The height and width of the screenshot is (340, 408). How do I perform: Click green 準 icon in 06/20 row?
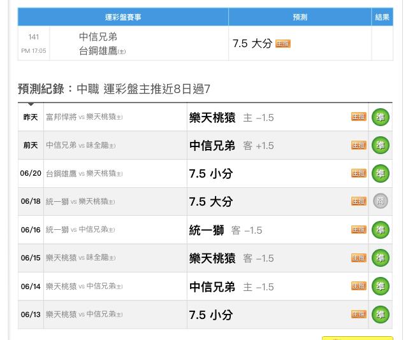click(x=380, y=173)
